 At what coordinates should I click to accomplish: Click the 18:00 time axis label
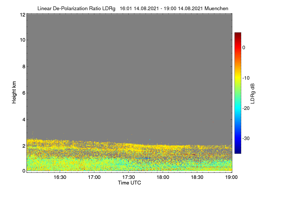click(163, 177)
